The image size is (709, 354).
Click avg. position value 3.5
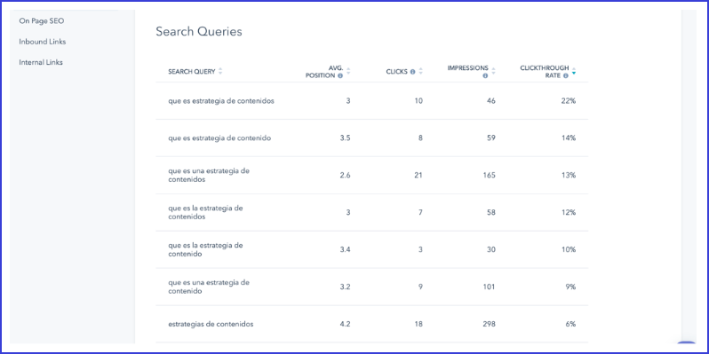[x=345, y=138]
